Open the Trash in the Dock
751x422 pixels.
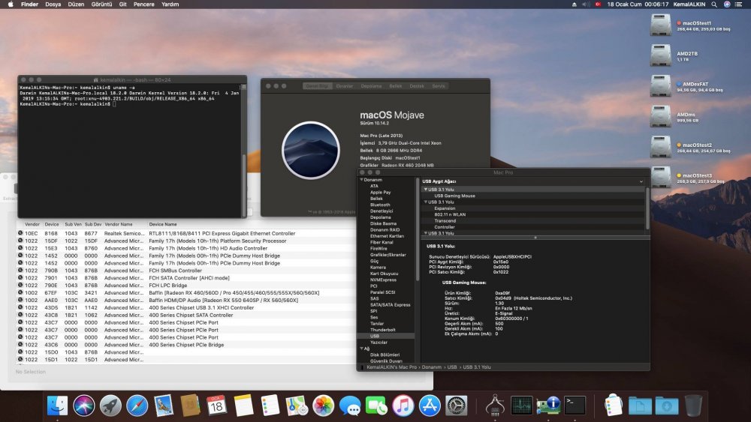[693, 406]
